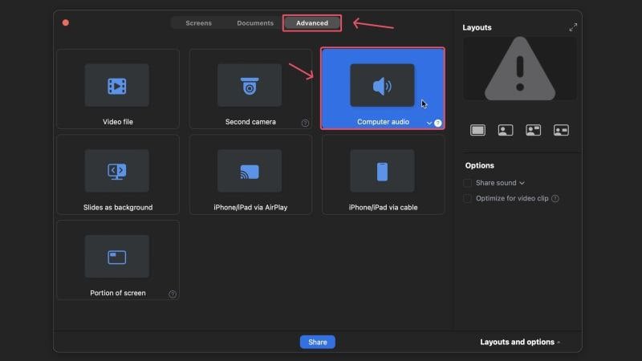Switch to the Screens tab
642x361 pixels.
(x=198, y=23)
